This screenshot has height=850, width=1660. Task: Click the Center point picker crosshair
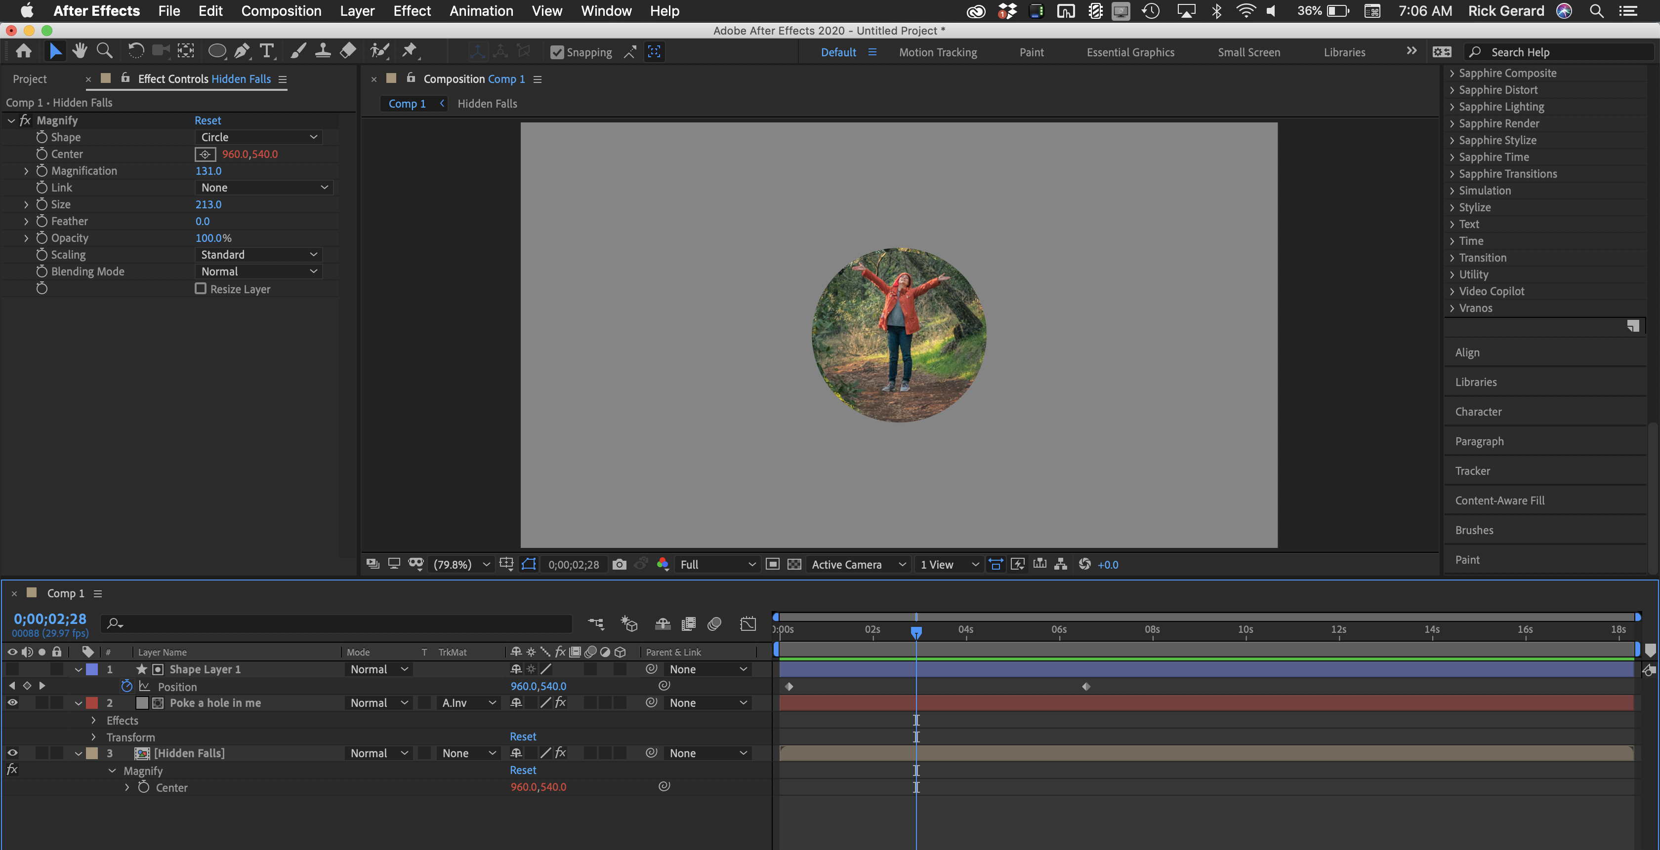pyautogui.click(x=205, y=155)
